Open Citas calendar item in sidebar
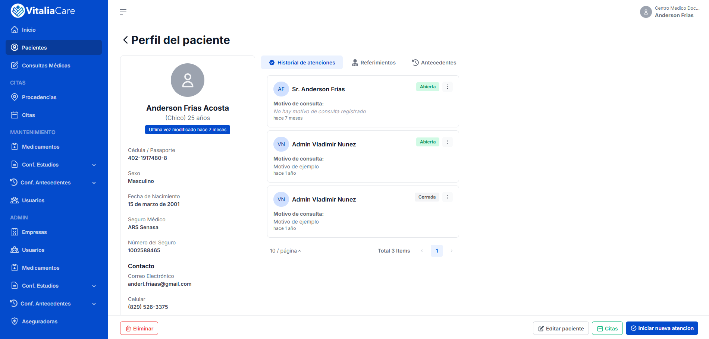The image size is (709, 339). [54, 115]
